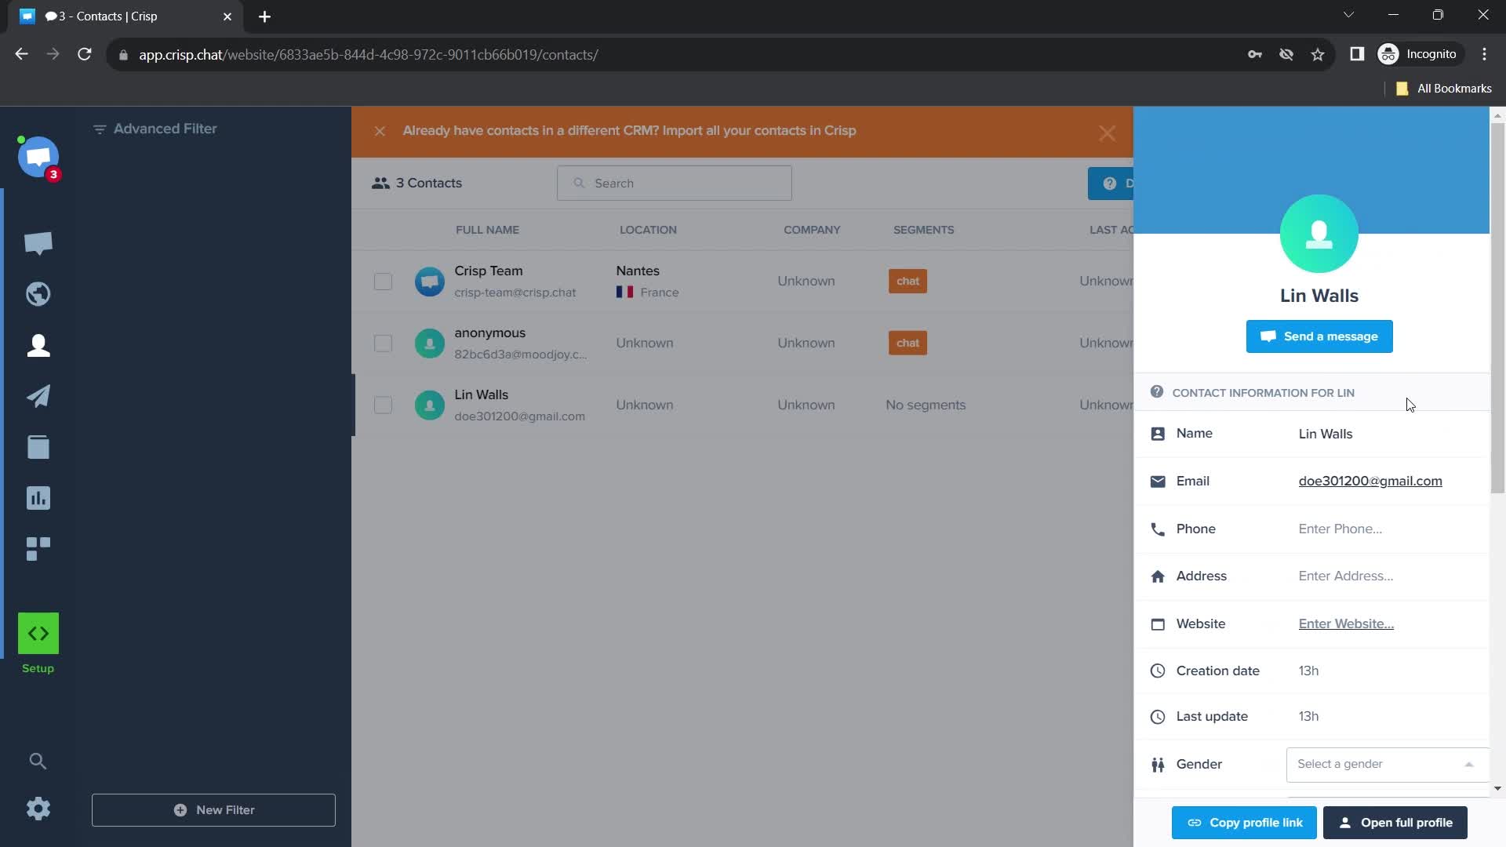Open the Visitors globe icon in the sidebar
The image size is (1506, 847).
(38, 294)
